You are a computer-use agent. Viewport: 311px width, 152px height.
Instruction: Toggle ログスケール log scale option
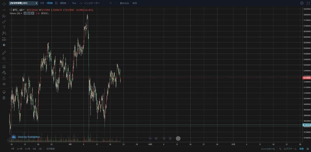(289, 149)
